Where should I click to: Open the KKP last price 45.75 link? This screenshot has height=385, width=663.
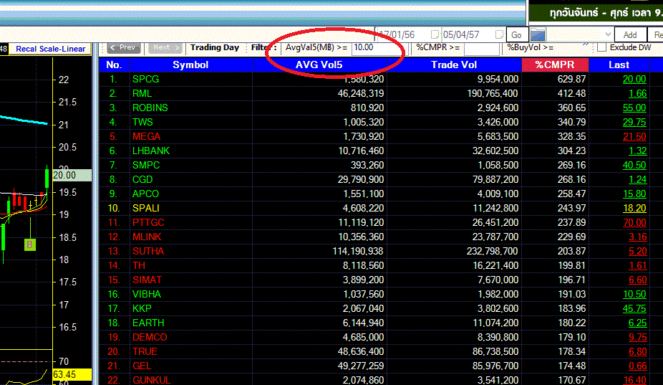634,309
